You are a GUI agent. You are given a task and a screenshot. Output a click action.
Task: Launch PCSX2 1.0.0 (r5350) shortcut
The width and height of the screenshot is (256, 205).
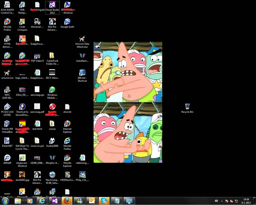(7, 110)
